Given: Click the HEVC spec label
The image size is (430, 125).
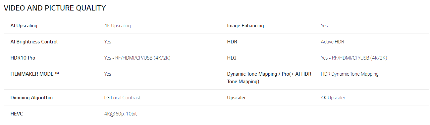Looking at the screenshot, I should 17,114.
